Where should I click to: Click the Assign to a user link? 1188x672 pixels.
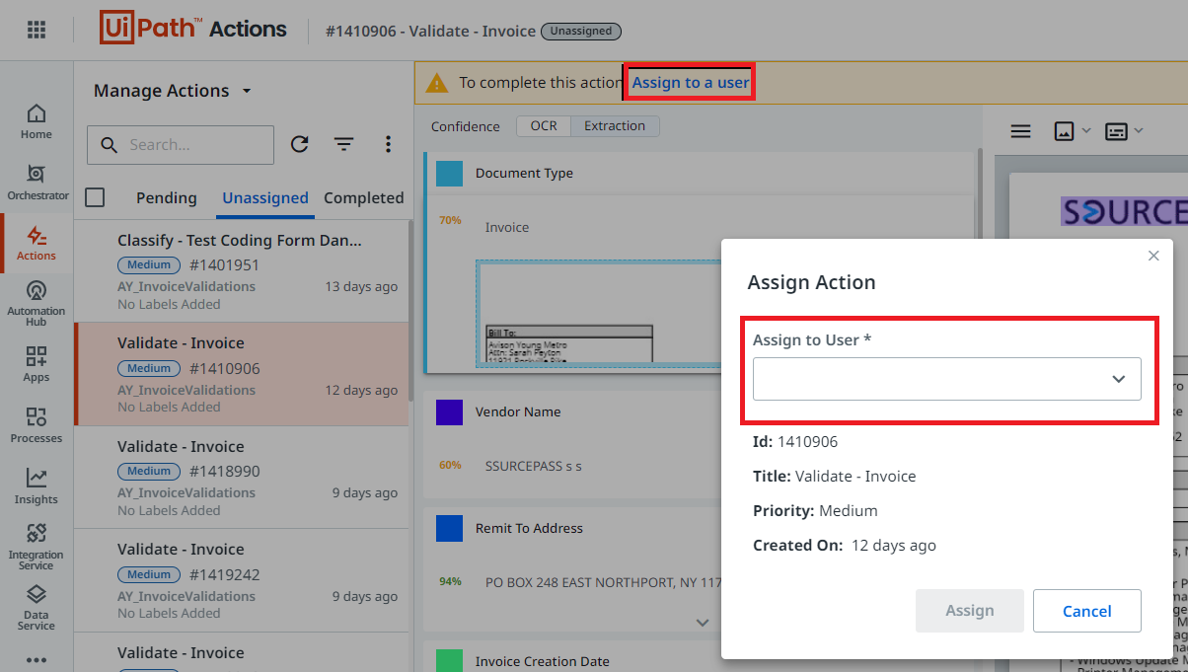click(x=691, y=83)
